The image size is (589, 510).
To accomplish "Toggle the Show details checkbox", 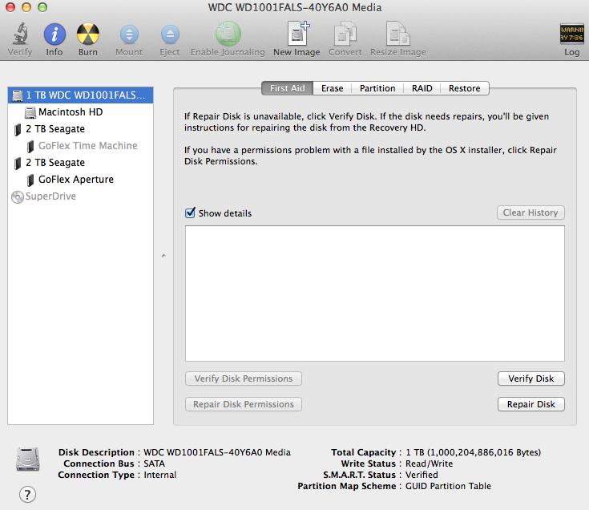I will tap(190, 212).
